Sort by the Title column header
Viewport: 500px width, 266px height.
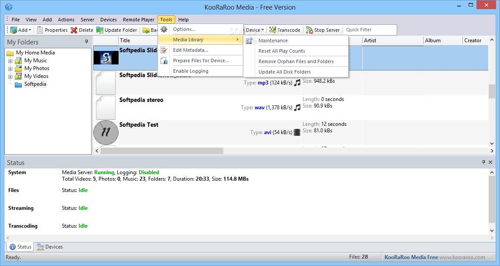(x=125, y=40)
